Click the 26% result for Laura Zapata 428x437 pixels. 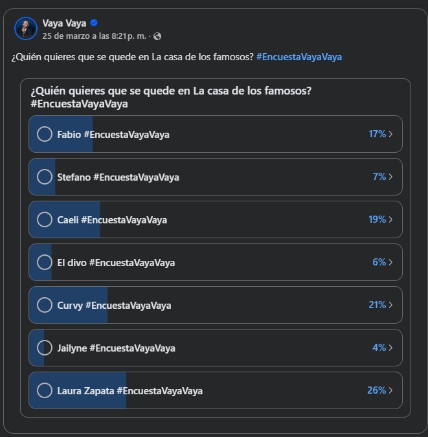pos(376,390)
